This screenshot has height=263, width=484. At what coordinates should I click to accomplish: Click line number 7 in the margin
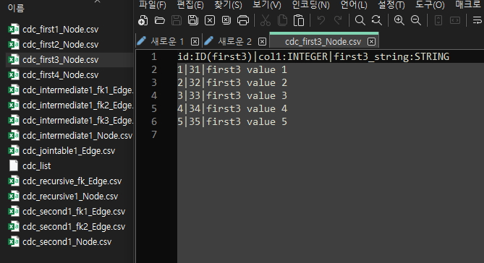pyautogui.click(x=153, y=134)
